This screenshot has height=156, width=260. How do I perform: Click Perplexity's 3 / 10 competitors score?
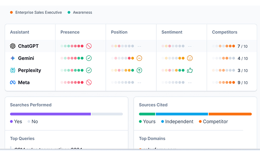(243, 70)
